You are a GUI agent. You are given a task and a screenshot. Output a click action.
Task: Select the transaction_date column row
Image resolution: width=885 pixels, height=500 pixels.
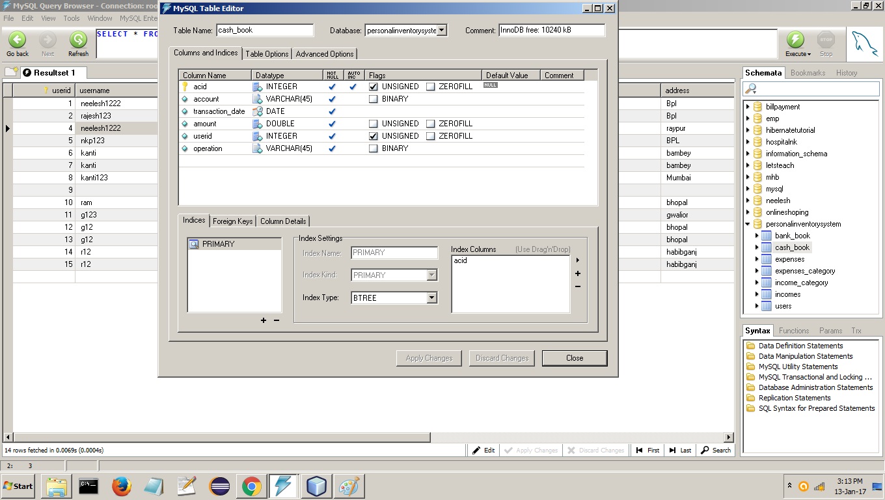(x=381, y=111)
